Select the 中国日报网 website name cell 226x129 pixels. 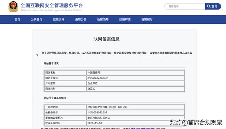(x=135, y=72)
